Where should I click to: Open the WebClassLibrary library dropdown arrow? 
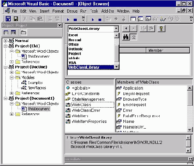[x=116, y=29]
